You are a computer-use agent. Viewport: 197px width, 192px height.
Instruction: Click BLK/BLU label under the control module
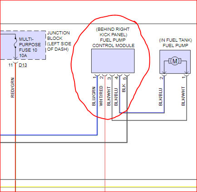116,97
